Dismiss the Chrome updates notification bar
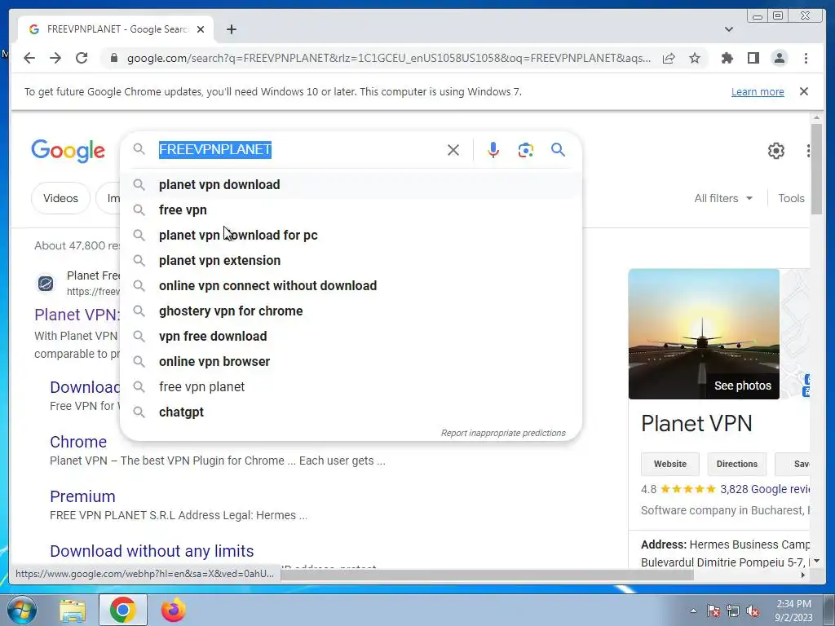835x626 pixels. (804, 91)
